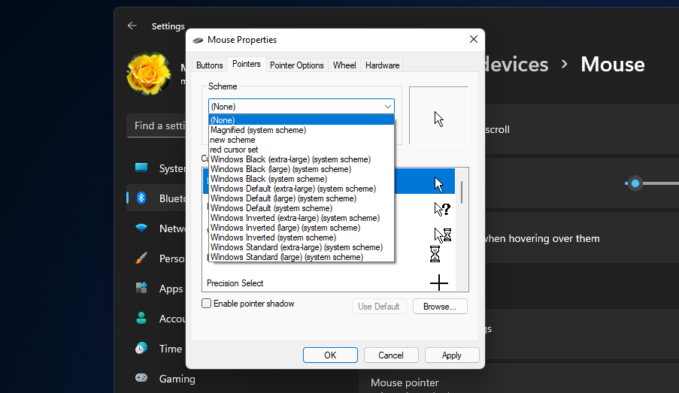Enable pointer shadow checkbox
Screen dimensions: 679x393
[x=207, y=304]
